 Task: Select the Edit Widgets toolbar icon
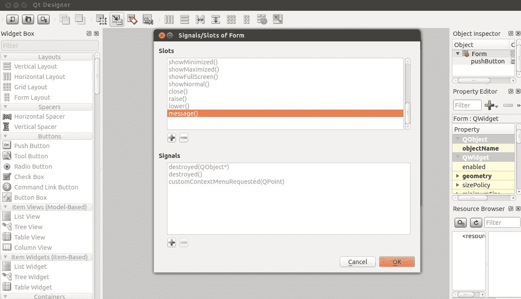pyautogui.click(x=101, y=19)
